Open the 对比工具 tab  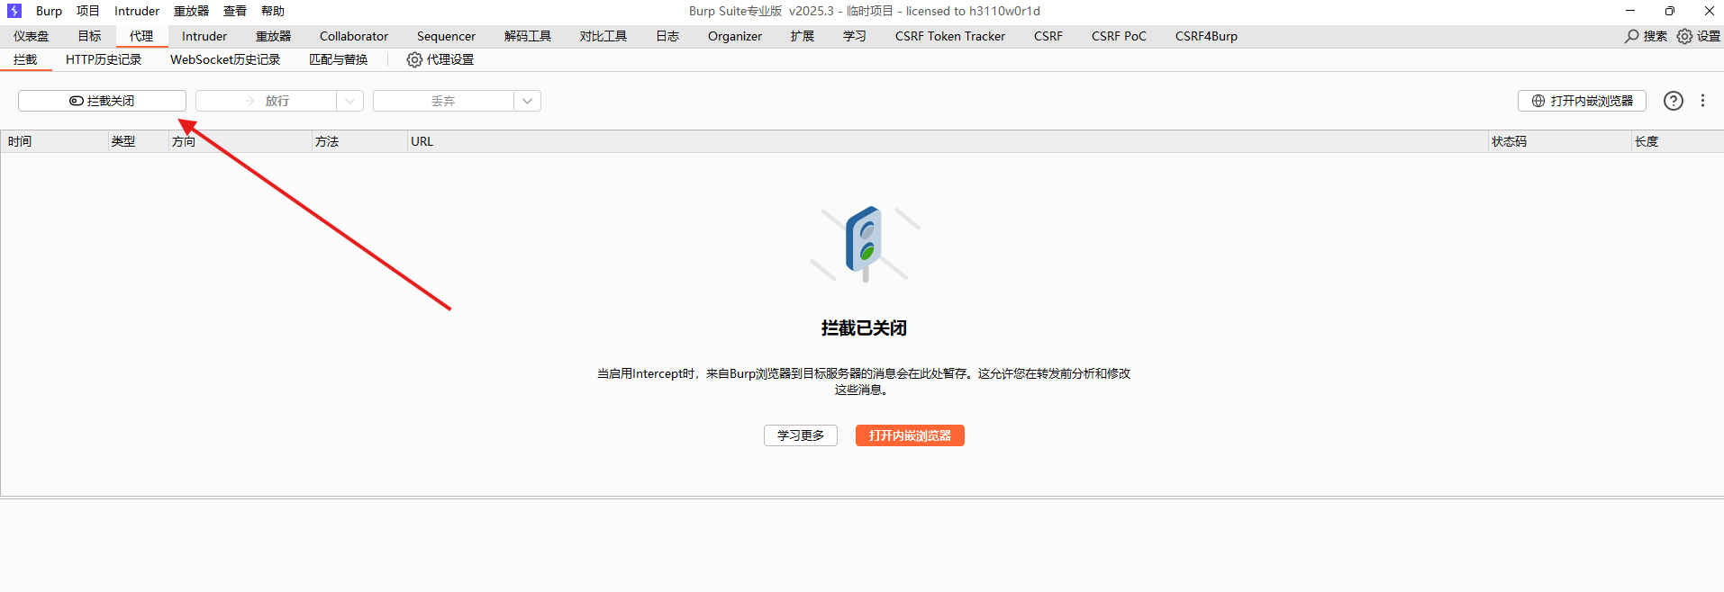click(x=603, y=36)
